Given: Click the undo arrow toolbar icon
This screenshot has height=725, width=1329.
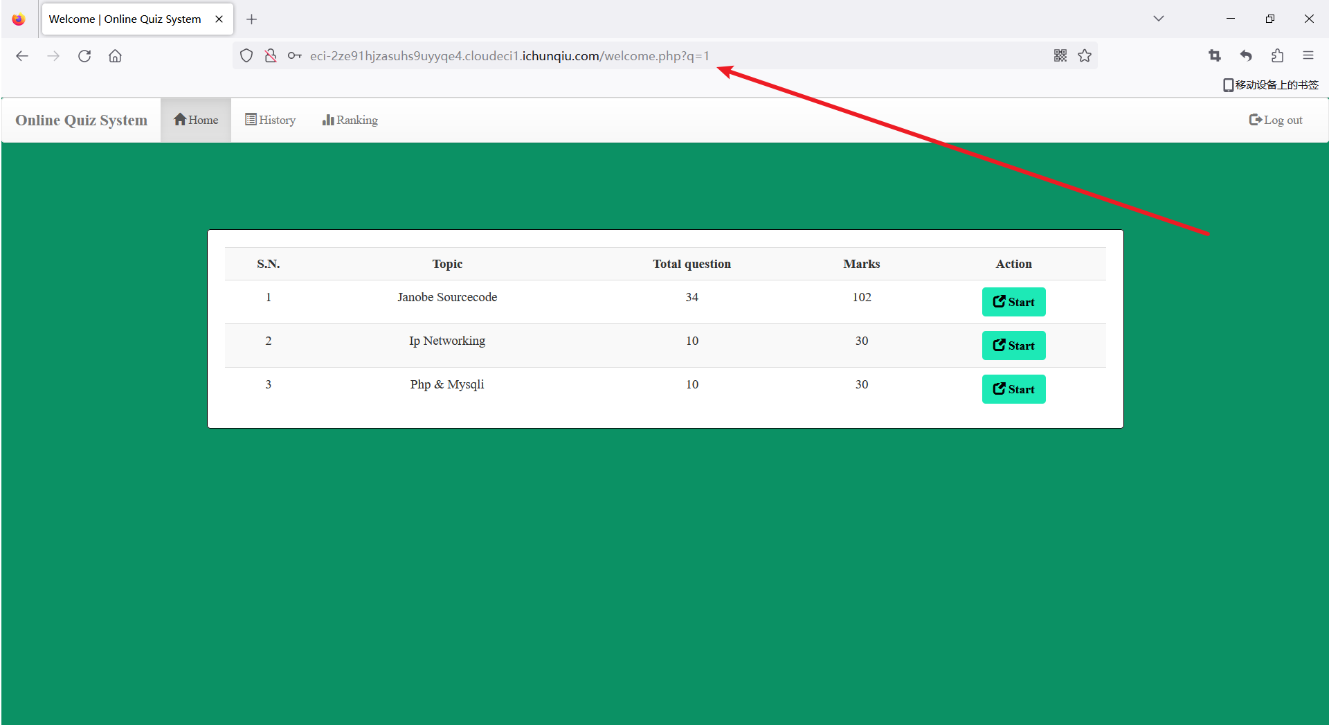Looking at the screenshot, I should (x=1246, y=55).
